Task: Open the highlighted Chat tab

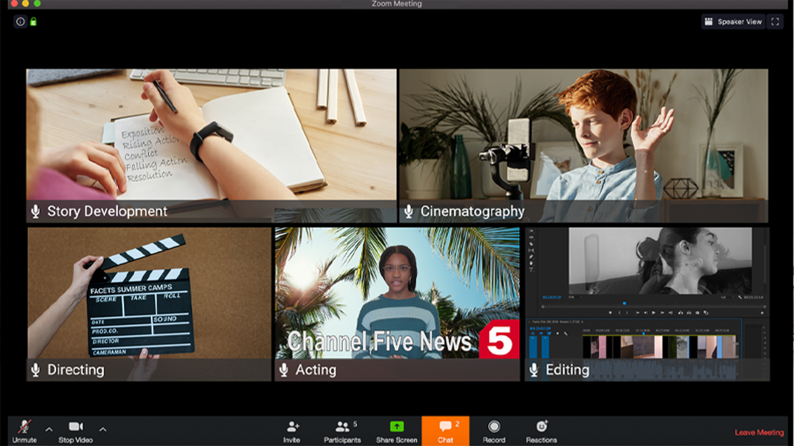Action: point(445,431)
